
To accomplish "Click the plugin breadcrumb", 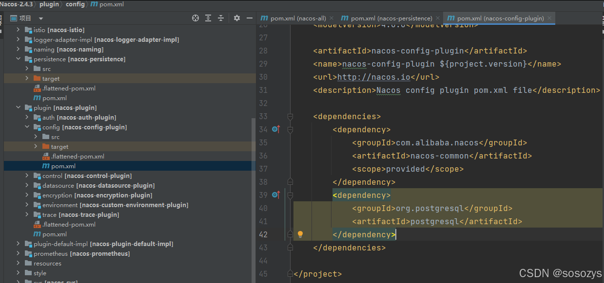I will [49, 4].
